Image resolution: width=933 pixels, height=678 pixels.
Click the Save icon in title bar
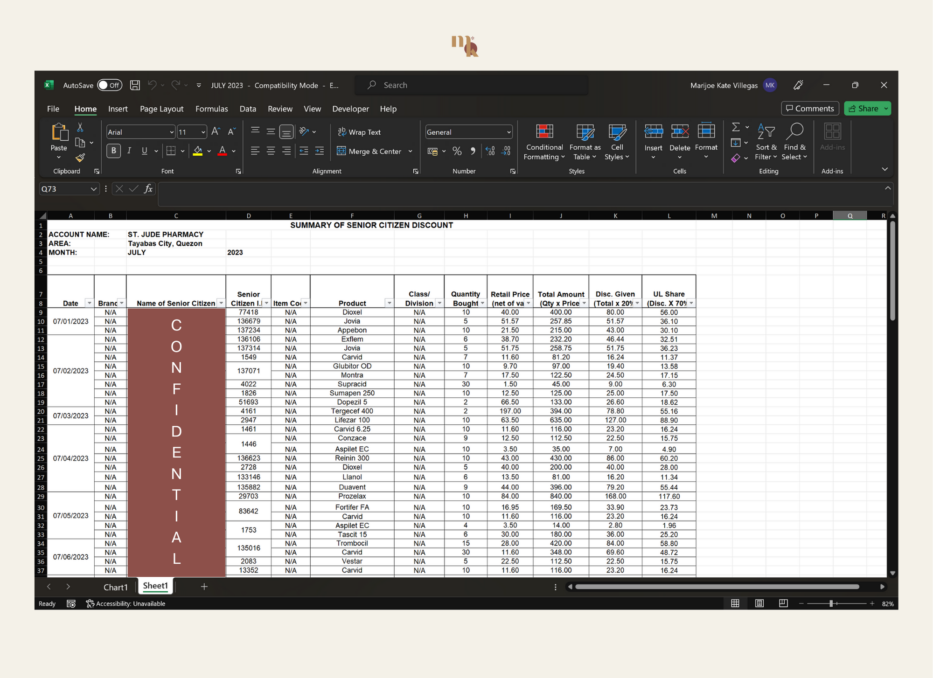[135, 85]
